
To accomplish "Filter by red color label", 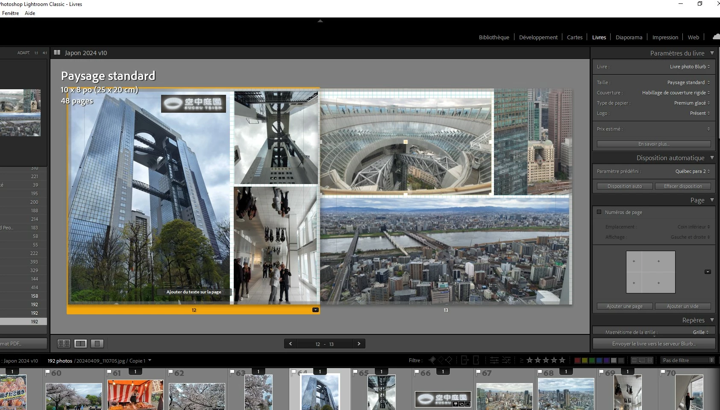I will point(577,360).
